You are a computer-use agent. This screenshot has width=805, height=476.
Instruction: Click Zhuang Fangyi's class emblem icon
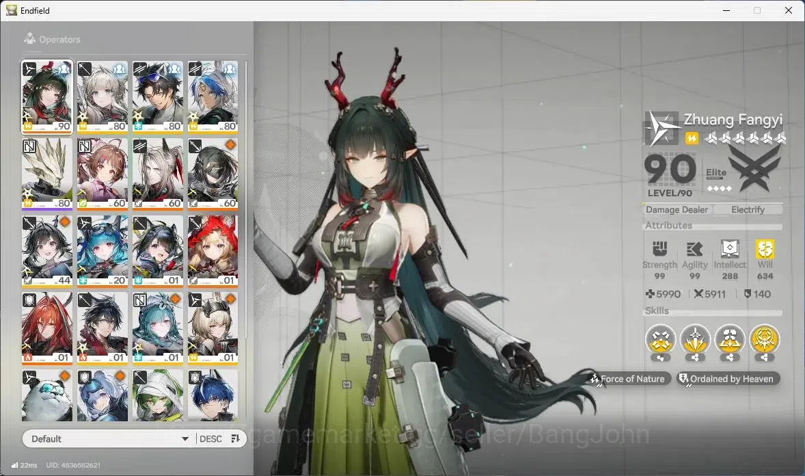pyautogui.click(x=661, y=128)
